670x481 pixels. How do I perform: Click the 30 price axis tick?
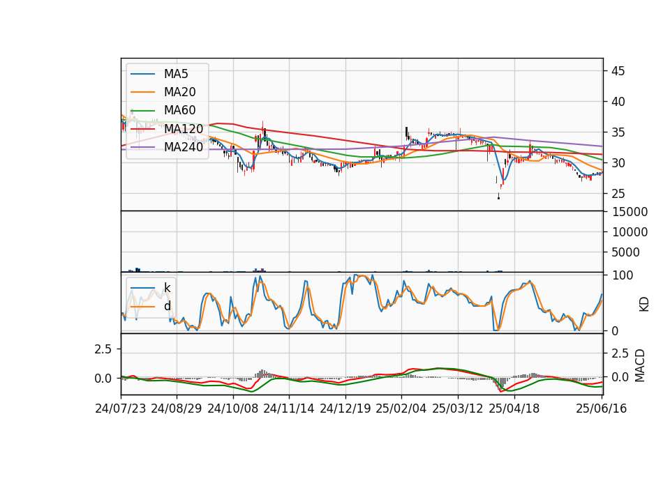point(618,163)
